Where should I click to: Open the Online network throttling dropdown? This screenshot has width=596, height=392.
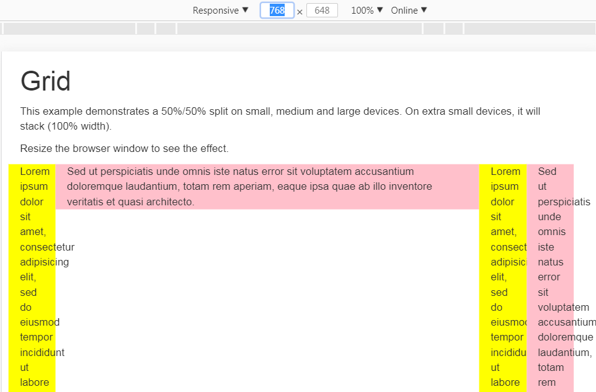409,11
